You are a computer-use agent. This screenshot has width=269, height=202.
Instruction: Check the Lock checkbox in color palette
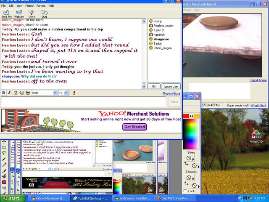point(185,191)
